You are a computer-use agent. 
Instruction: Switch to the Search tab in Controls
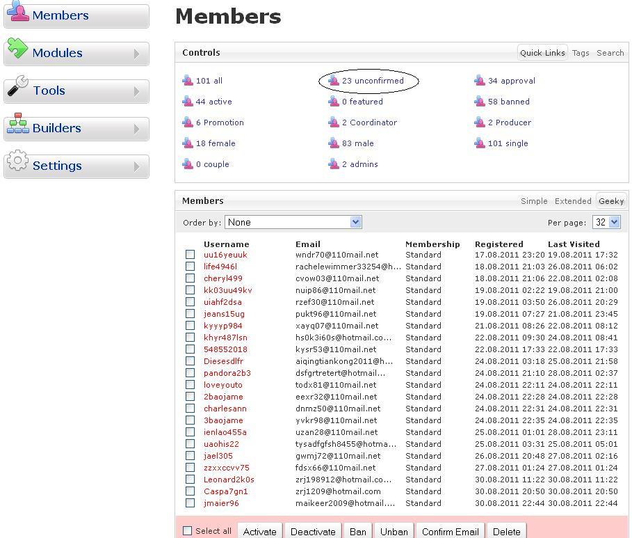(x=610, y=53)
